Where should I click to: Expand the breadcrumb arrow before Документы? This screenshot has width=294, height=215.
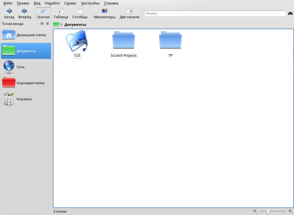coord(61,25)
